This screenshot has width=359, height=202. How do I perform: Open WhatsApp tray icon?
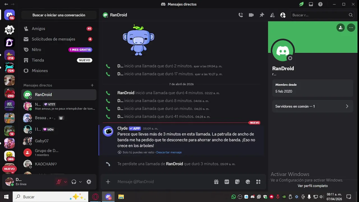234,197
